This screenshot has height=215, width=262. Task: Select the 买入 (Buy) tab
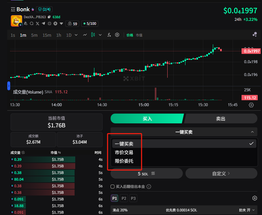point(147,118)
